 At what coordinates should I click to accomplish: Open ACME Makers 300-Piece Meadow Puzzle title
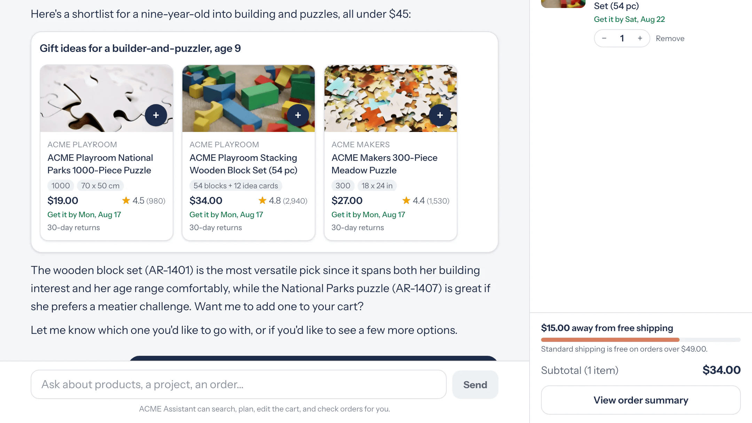coord(384,164)
